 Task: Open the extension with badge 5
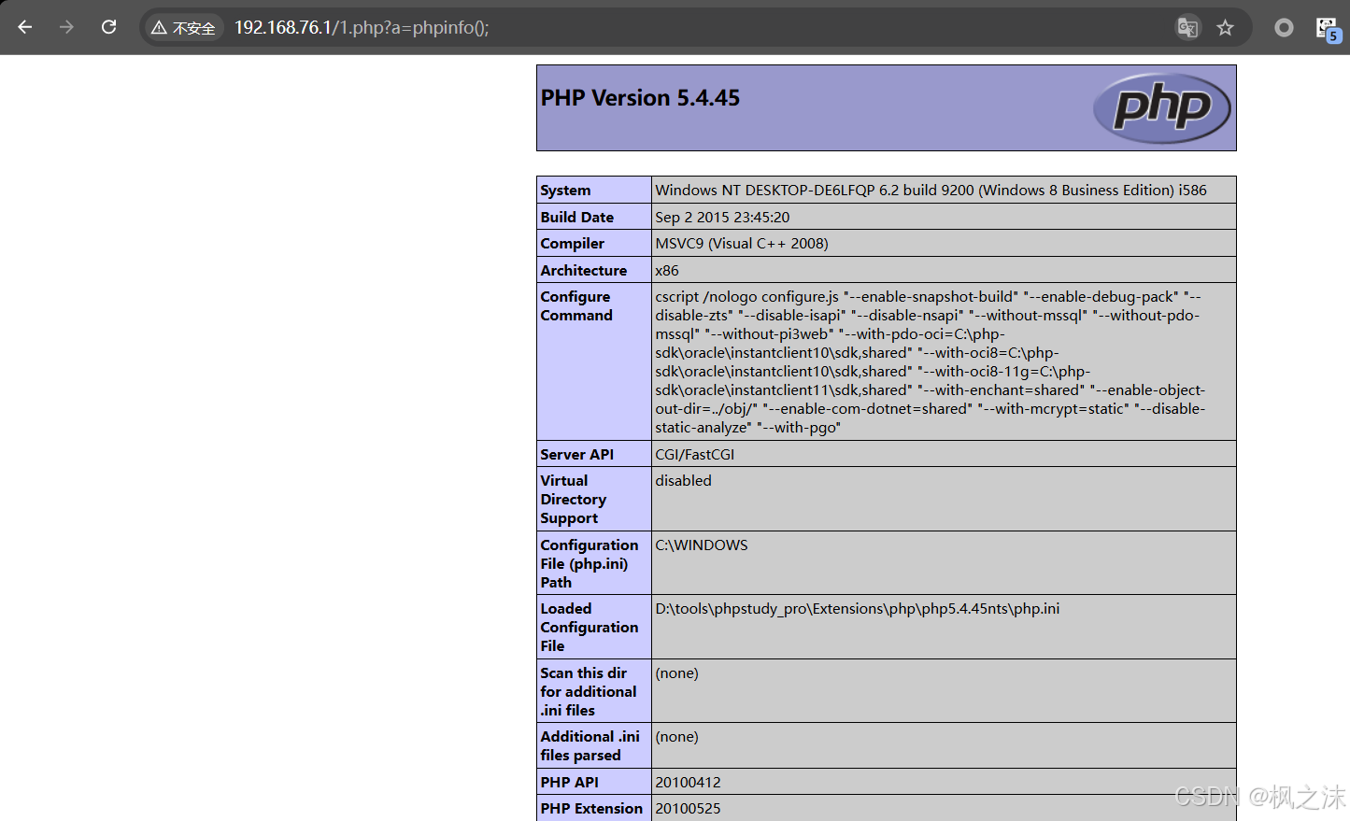(x=1328, y=29)
